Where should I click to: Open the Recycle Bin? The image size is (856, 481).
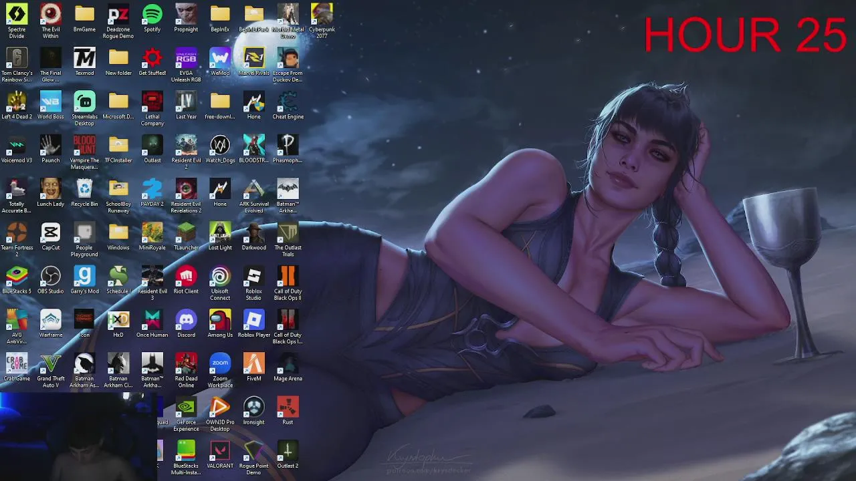pos(84,189)
